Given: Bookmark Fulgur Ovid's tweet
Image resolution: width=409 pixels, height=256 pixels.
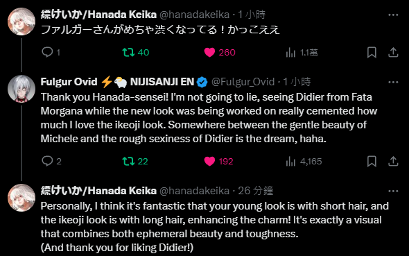Looking at the screenshot, I should click(372, 161).
